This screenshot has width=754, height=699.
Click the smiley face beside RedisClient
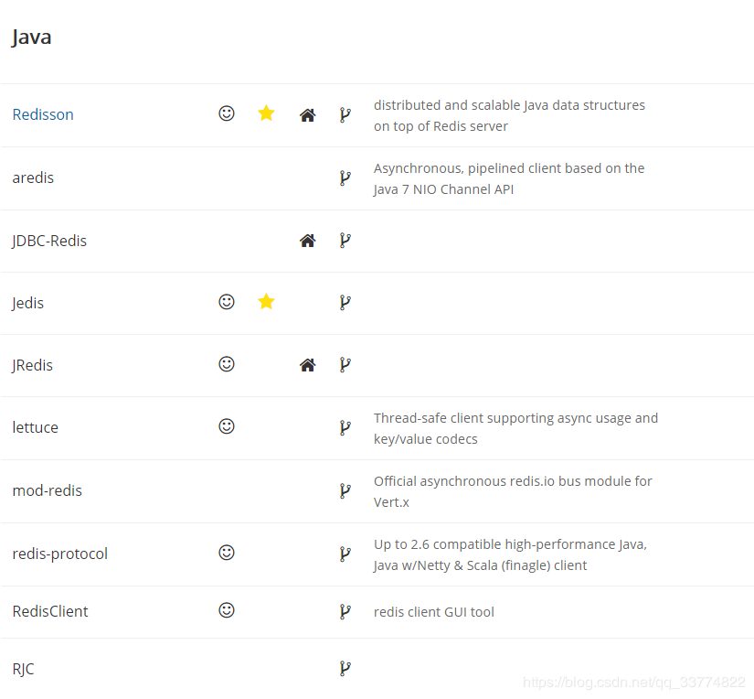(x=227, y=610)
